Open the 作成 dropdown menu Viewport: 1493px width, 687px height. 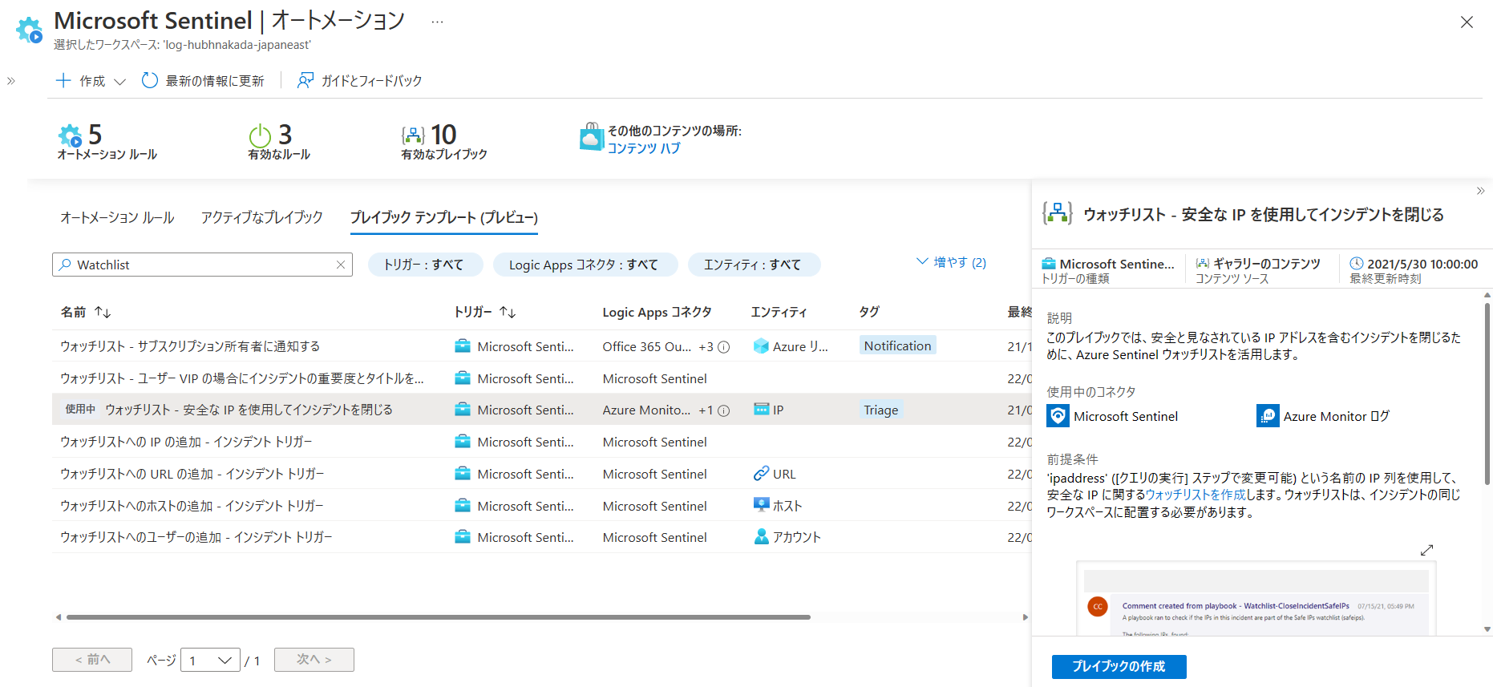(91, 81)
